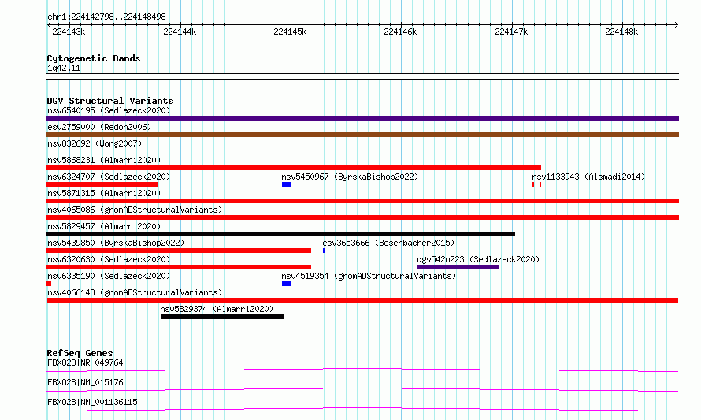Click the right arrowhead of the ruler
The height and width of the screenshot is (420, 701).
(677, 24)
